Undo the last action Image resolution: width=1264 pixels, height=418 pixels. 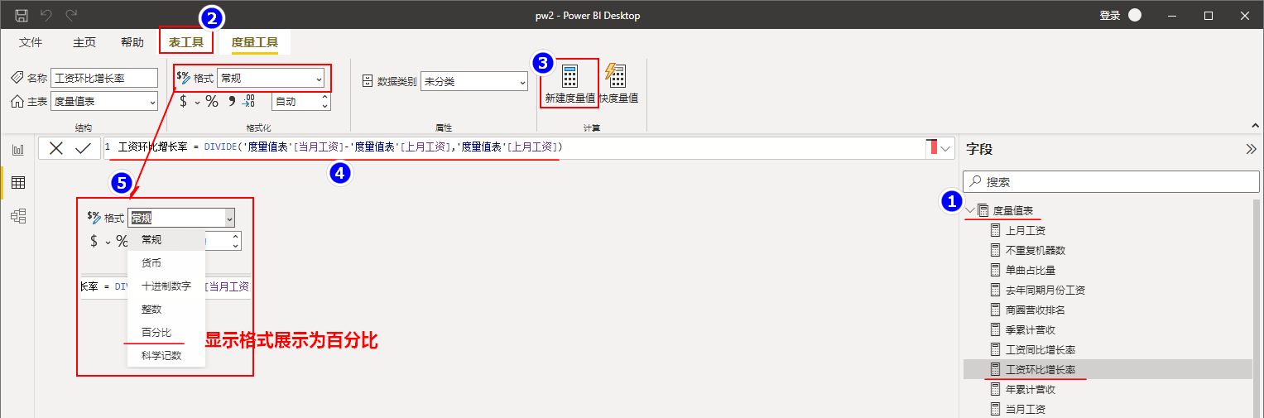[47, 15]
